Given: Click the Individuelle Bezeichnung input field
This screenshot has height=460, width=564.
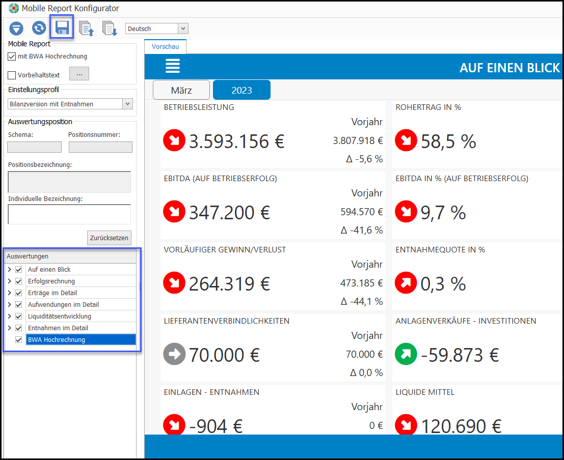Looking at the screenshot, I should point(69,214).
